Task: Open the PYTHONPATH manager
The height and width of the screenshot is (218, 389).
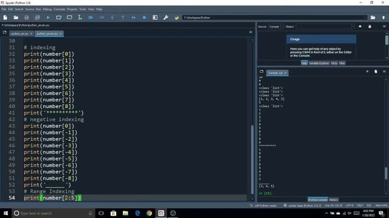Action: [177, 18]
